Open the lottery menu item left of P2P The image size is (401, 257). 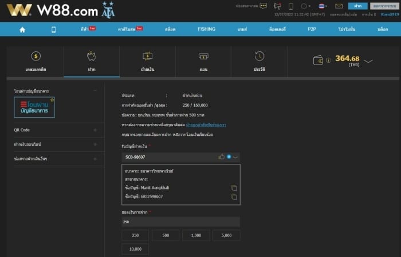[277, 29]
